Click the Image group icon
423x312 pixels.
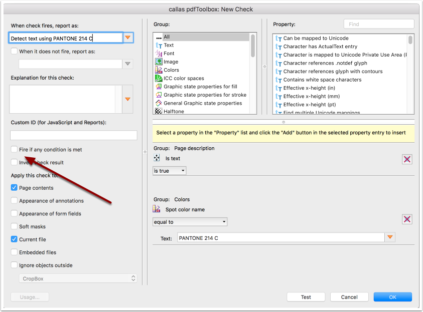[x=159, y=62]
